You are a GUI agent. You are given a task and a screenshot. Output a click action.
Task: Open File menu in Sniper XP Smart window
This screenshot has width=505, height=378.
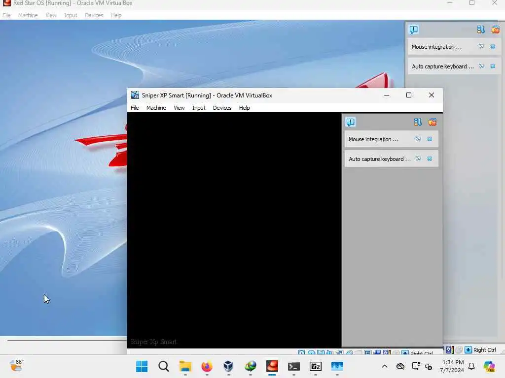point(135,108)
